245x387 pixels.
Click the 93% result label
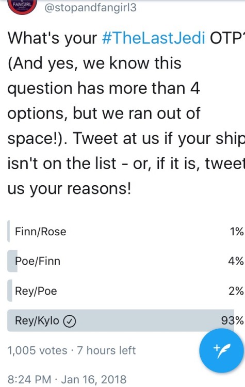(x=233, y=320)
